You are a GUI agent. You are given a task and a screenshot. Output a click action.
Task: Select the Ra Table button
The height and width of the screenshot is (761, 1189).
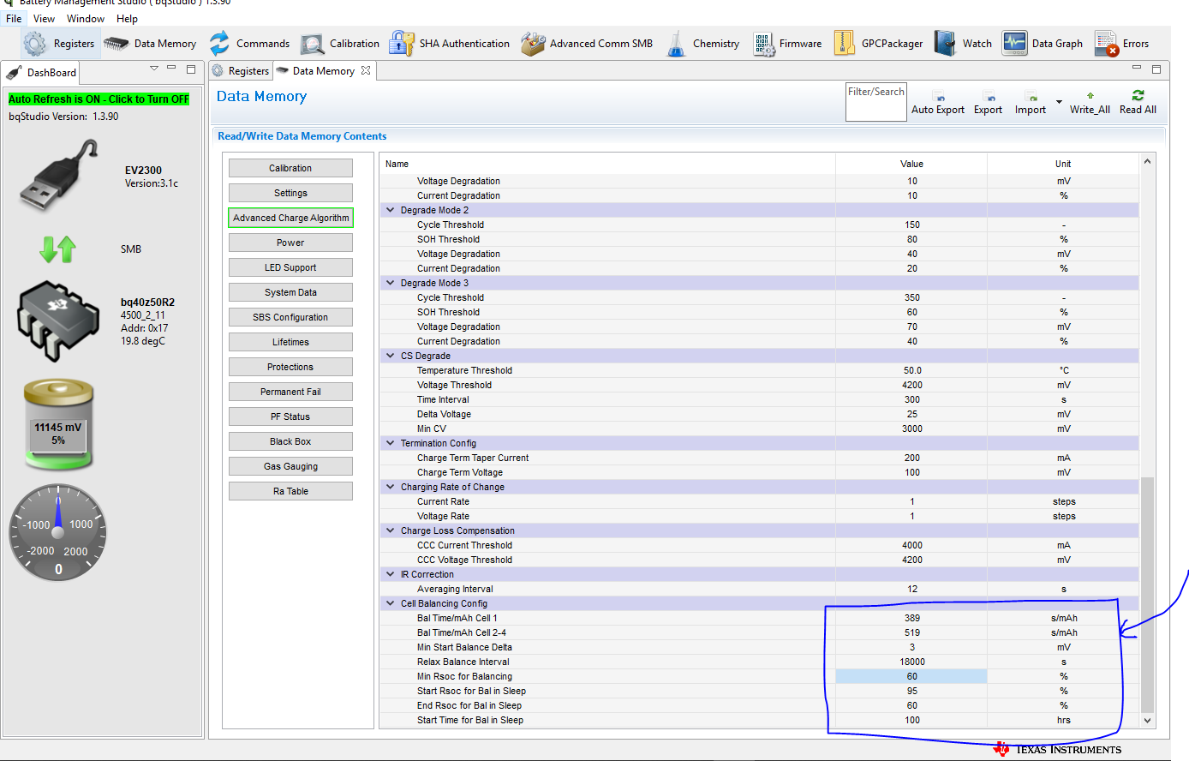click(290, 492)
